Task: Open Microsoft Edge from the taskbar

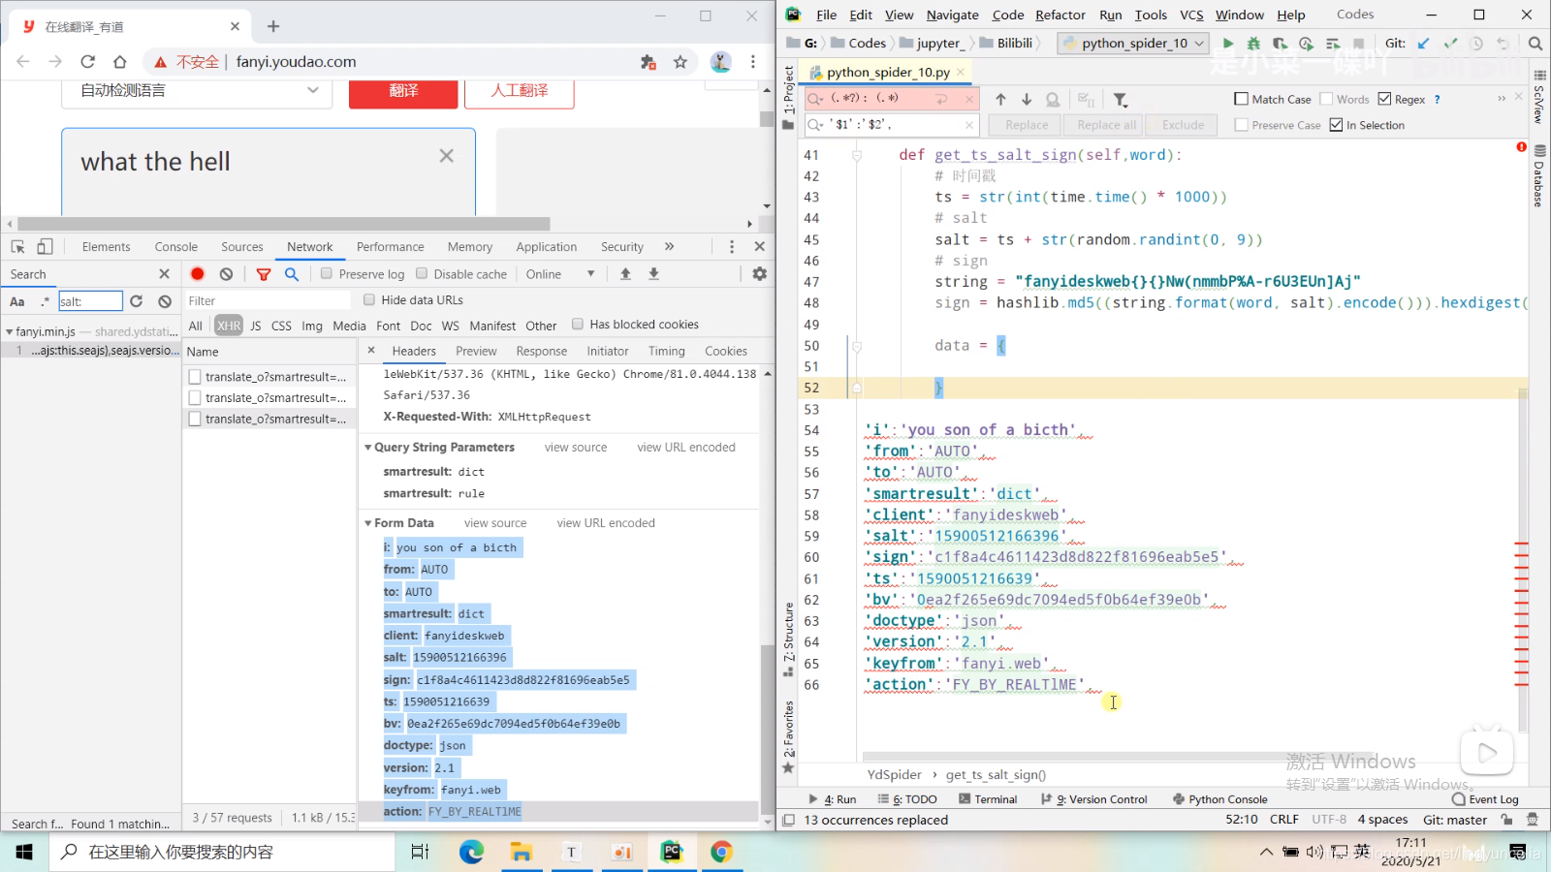Action: [471, 852]
